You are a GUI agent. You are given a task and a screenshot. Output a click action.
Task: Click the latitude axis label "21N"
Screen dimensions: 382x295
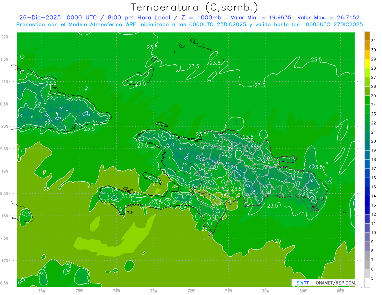pyautogui.click(x=5, y=81)
